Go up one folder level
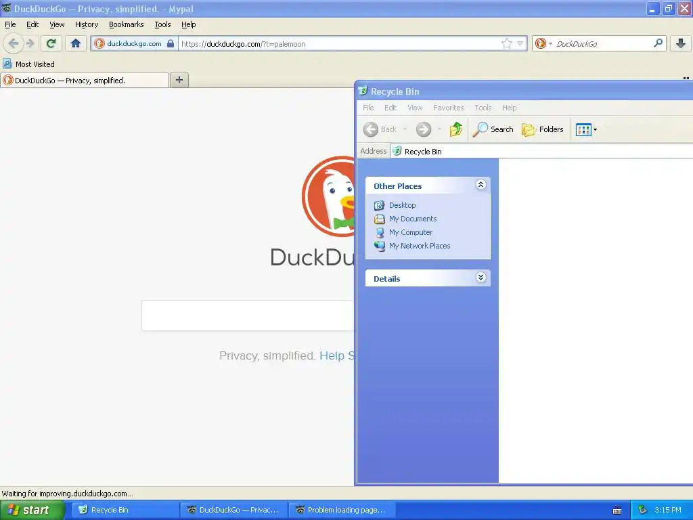The image size is (693, 520). [x=456, y=129]
